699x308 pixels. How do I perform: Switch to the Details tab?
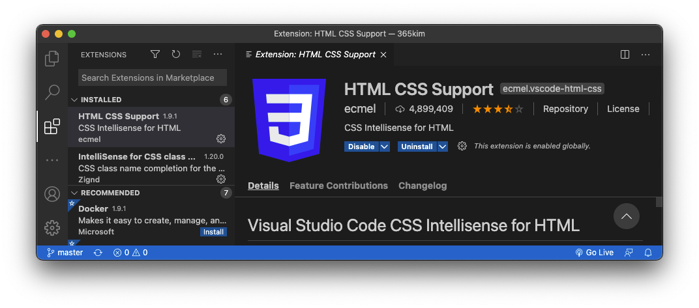point(263,186)
